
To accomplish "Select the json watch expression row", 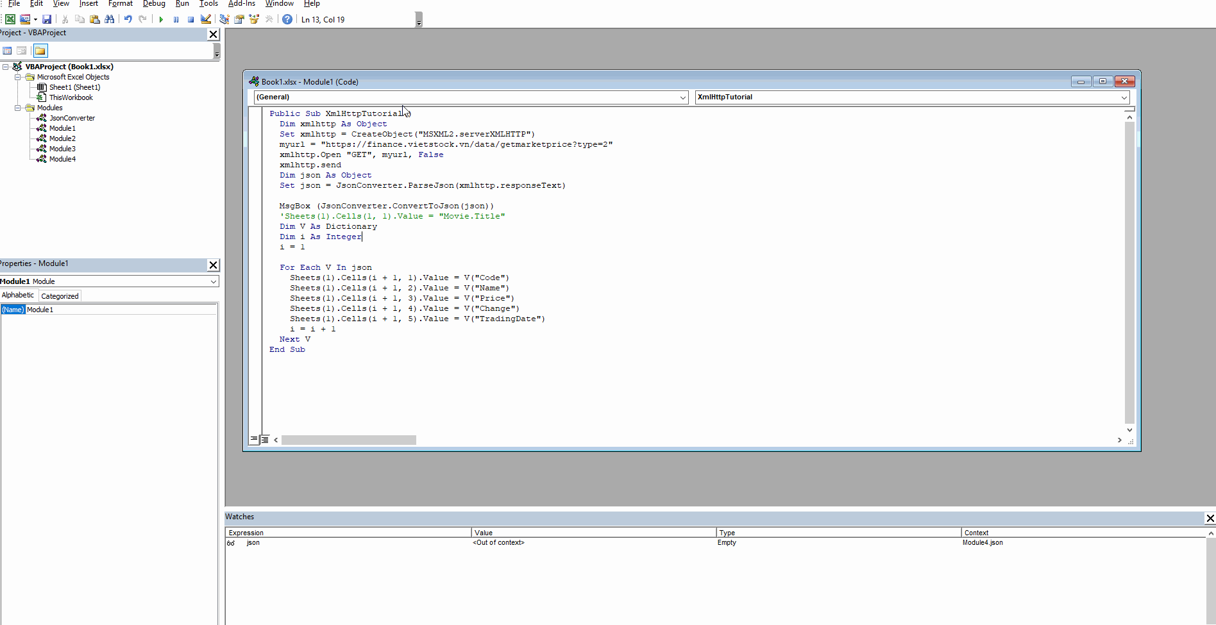I will tap(715, 543).
